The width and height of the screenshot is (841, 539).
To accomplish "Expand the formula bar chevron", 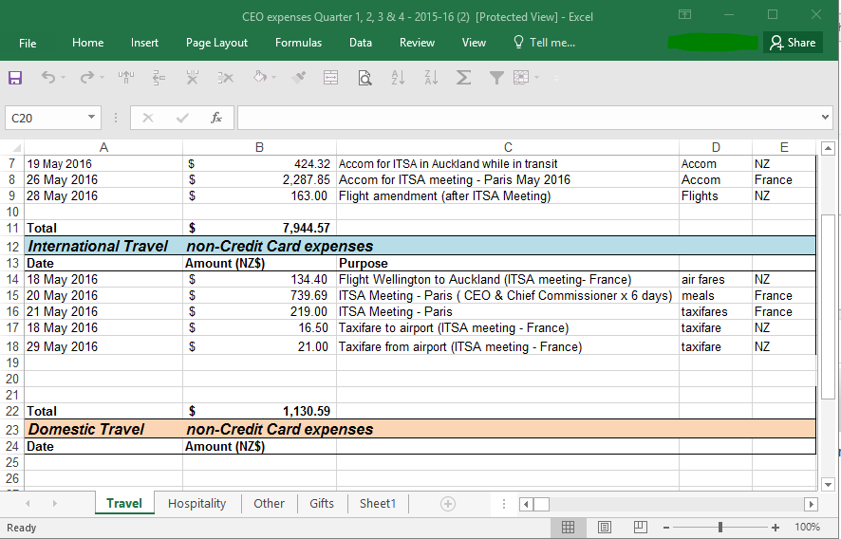I will (x=825, y=117).
